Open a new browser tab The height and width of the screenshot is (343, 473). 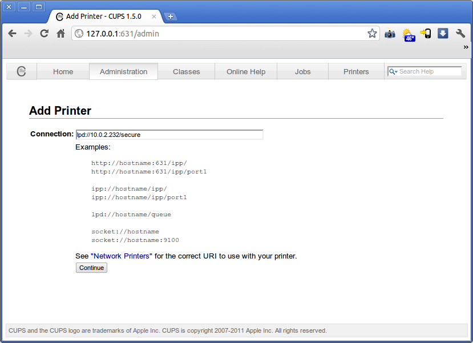(x=171, y=17)
